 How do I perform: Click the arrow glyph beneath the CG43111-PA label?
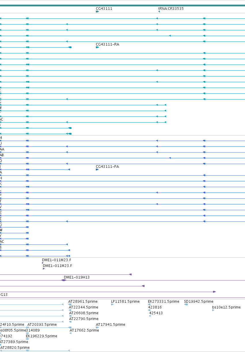click(97, 170)
